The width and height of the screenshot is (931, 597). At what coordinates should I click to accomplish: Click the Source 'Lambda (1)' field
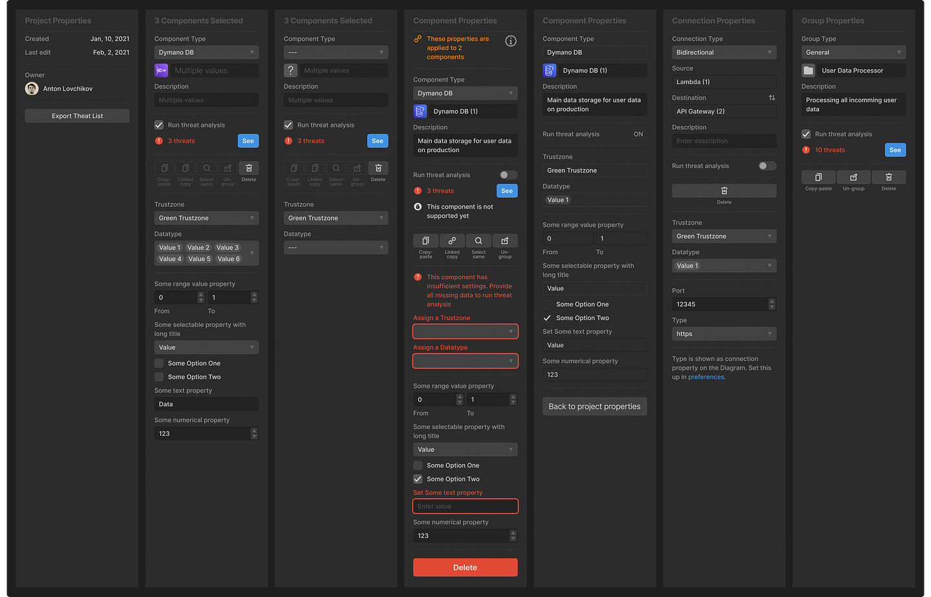724,82
